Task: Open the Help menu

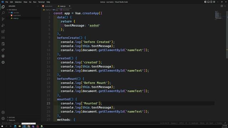Action: click(x=48, y=2)
